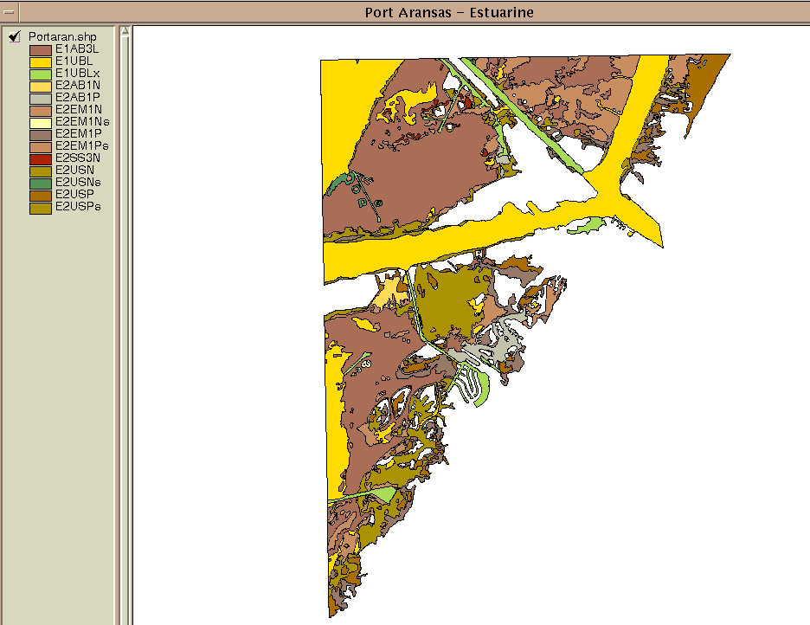Click the E2USPs legend color swatch
The width and height of the screenshot is (810, 625).
41,208
